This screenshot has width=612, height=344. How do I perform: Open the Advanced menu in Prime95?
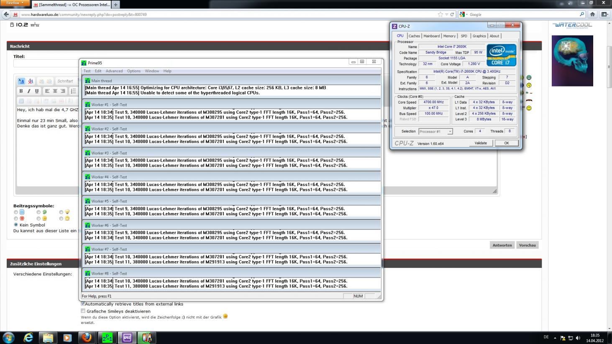[114, 71]
